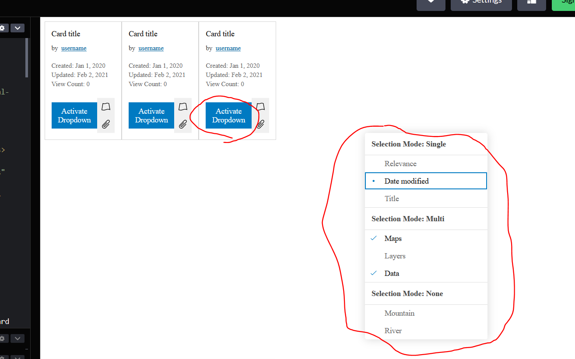Click the paperclip icon on the second card
Viewport: 575px width, 359px height.
(x=182, y=125)
